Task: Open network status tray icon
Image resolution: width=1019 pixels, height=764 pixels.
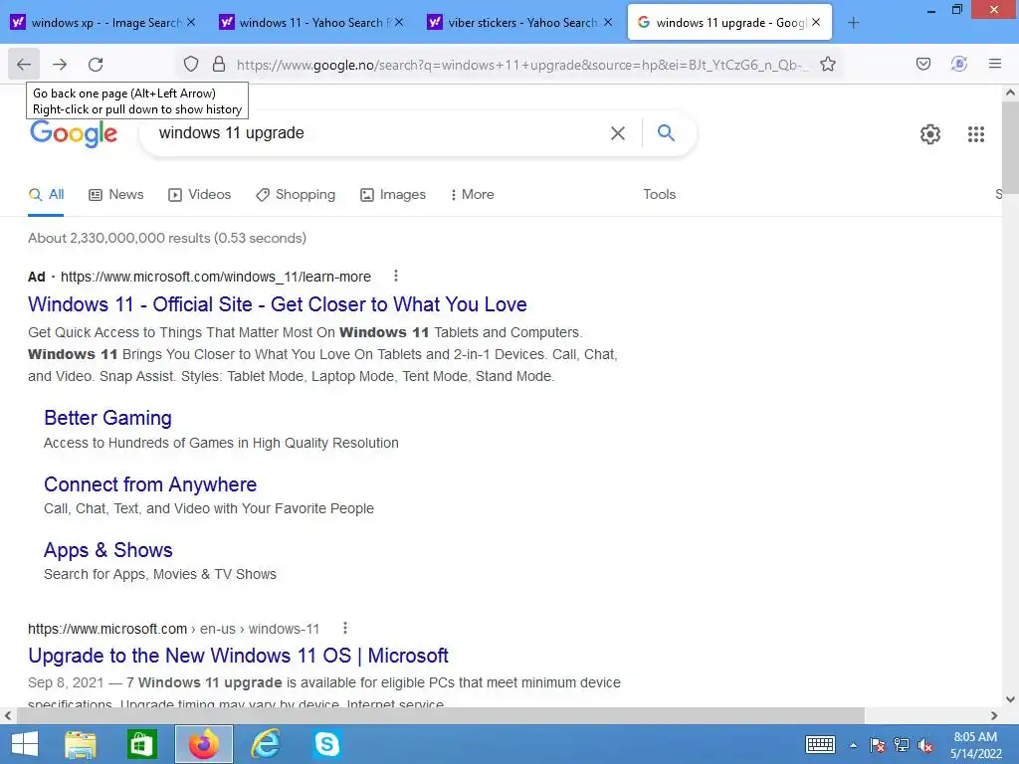Action: (902, 745)
